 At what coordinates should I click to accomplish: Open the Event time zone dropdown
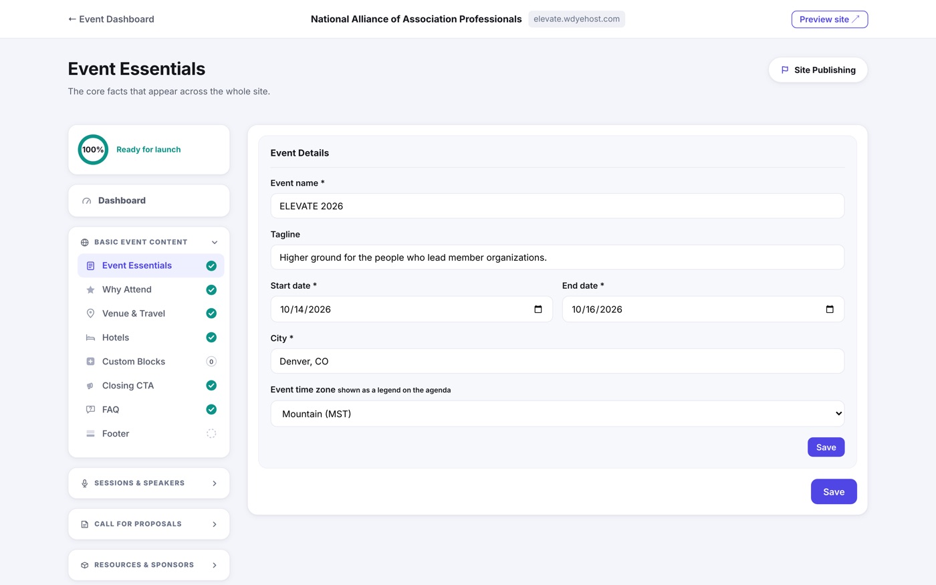point(557,414)
